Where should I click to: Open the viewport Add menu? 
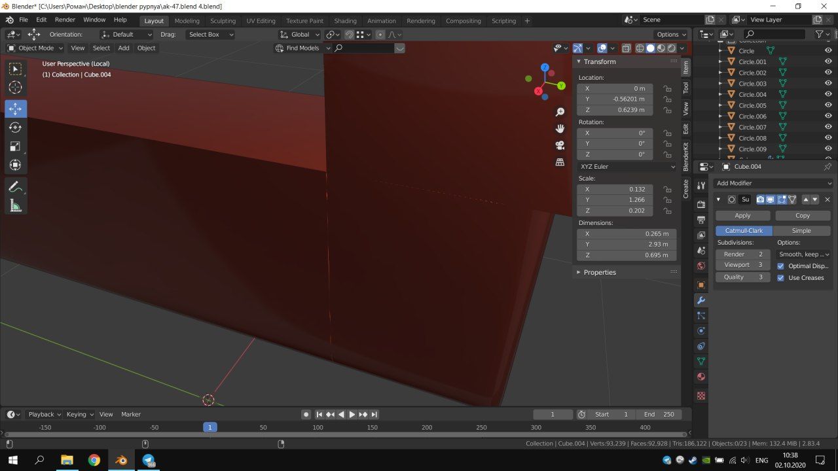click(124, 48)
